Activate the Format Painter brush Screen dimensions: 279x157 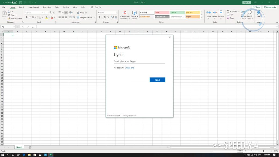[x=15, y=19]
